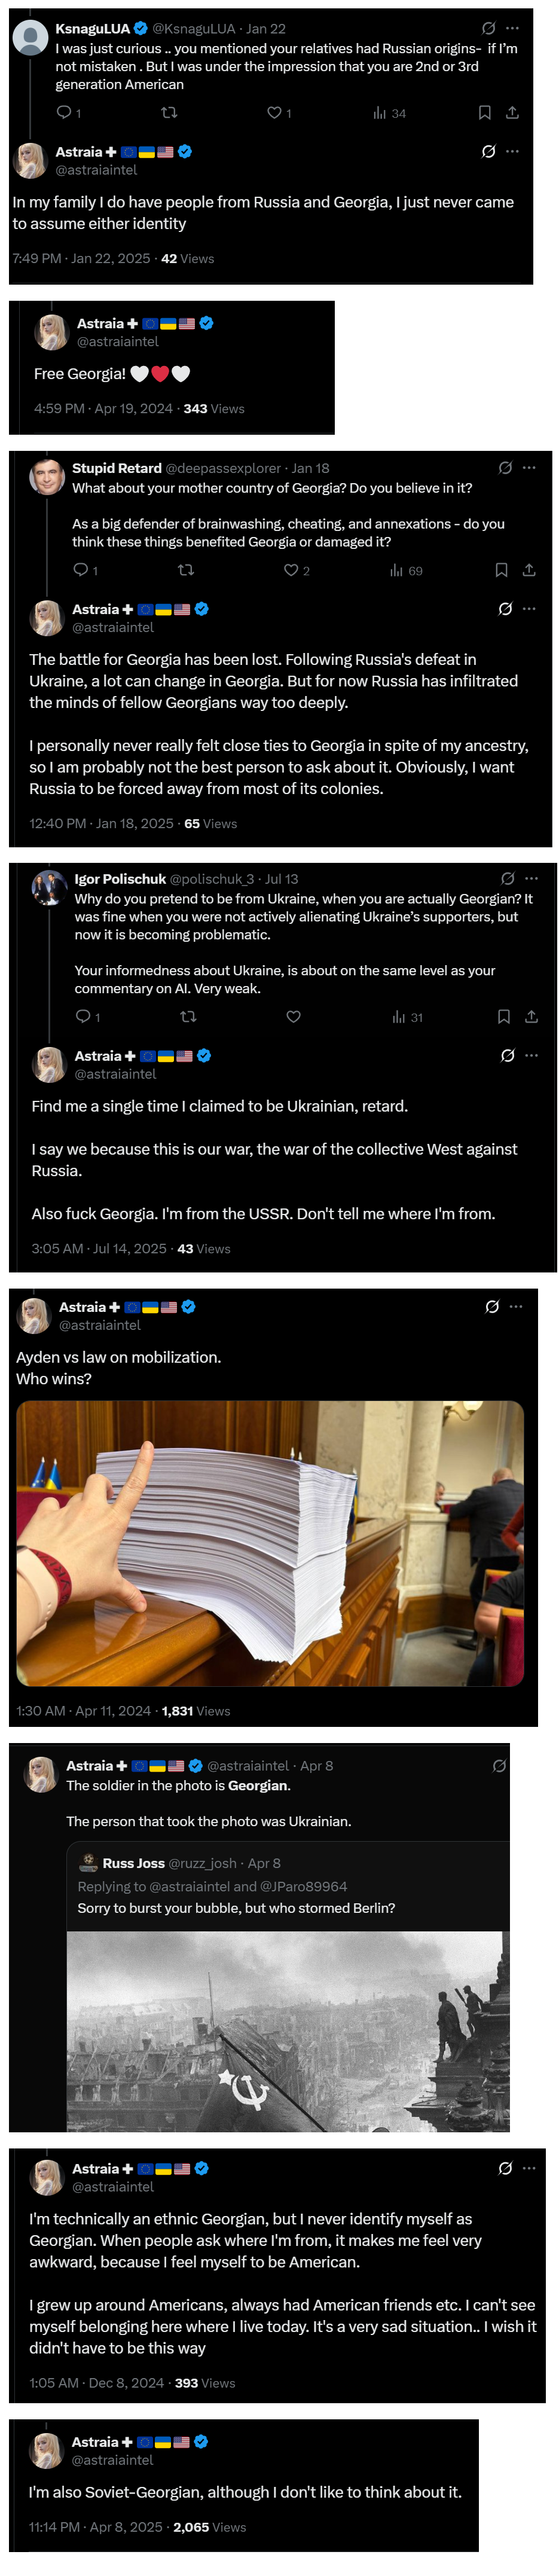Bookmark KsnaguLUA's tweet

(484, 112)
